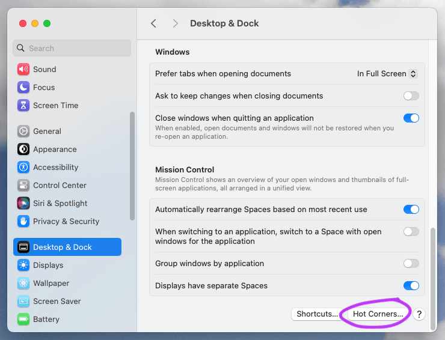Go forward with the right chevron
Viewport: 445px width, 340px height.
coord(176,23)
